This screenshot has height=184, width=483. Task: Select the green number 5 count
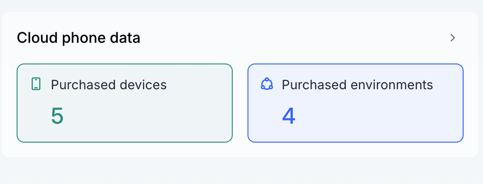(57, 116)
